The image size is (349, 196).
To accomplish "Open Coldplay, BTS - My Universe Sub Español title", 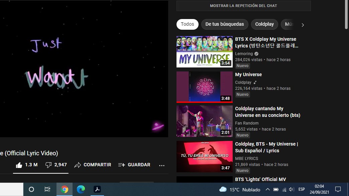I will click(266, 147).
